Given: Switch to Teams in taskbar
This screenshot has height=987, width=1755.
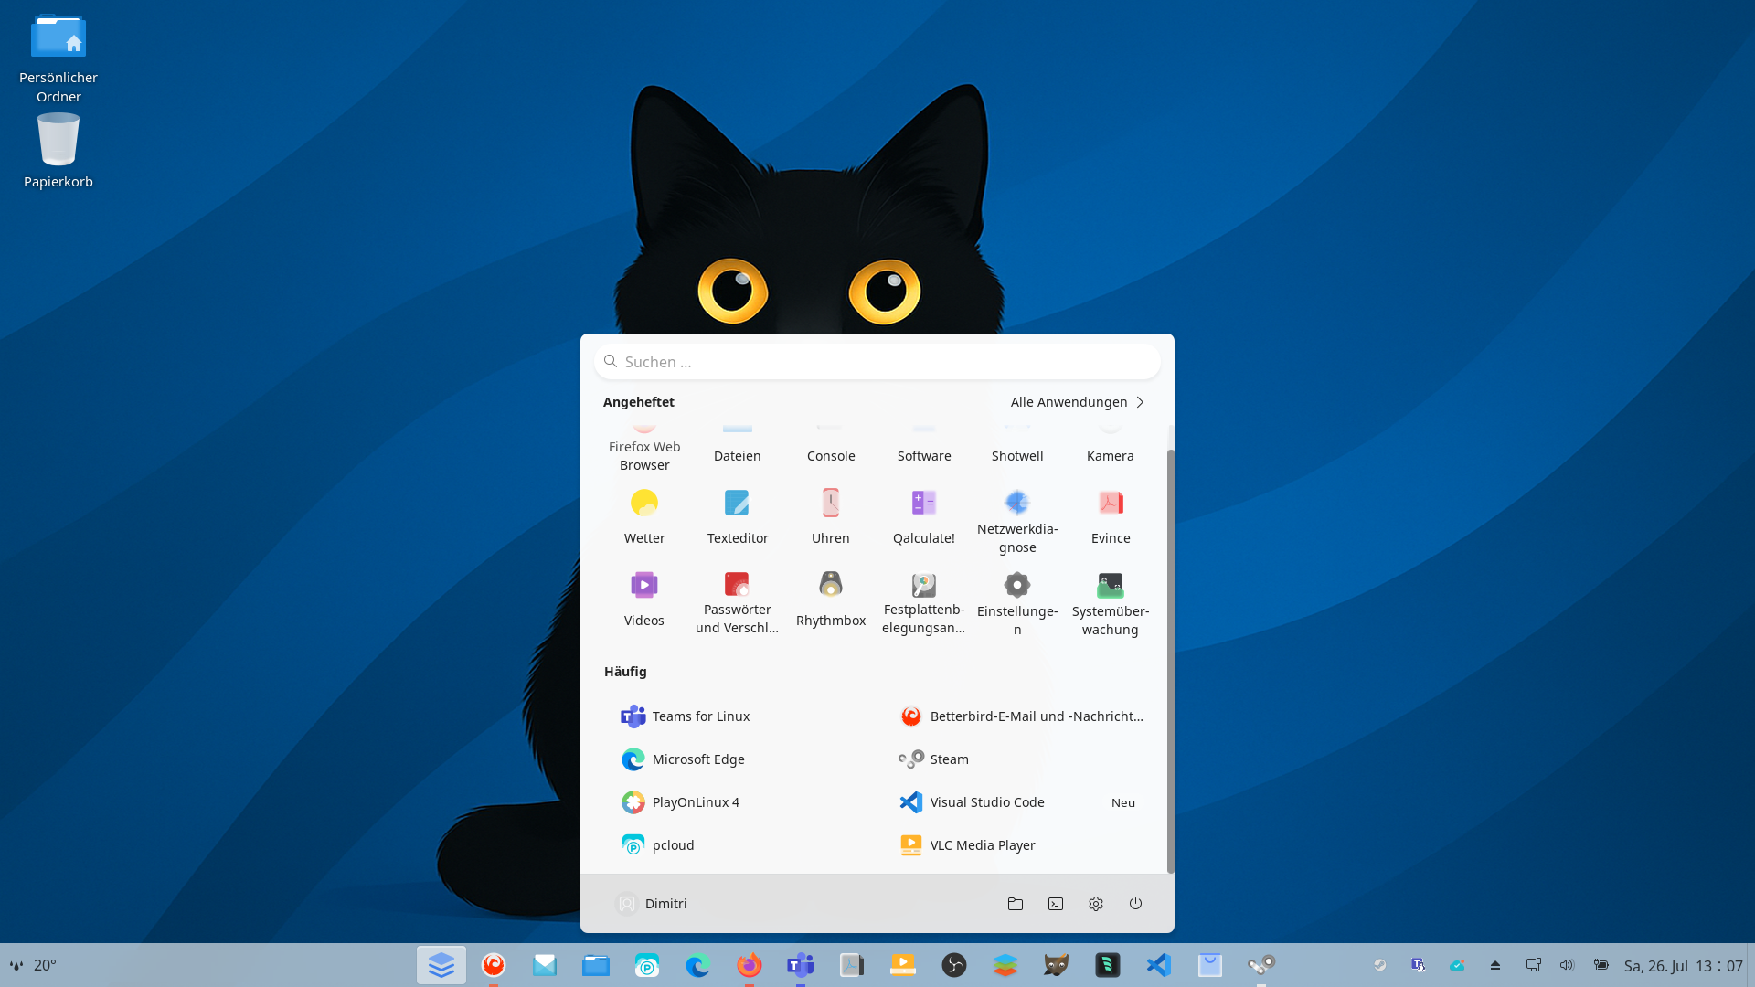Looking at the screenshot, I should coord(801,965).
